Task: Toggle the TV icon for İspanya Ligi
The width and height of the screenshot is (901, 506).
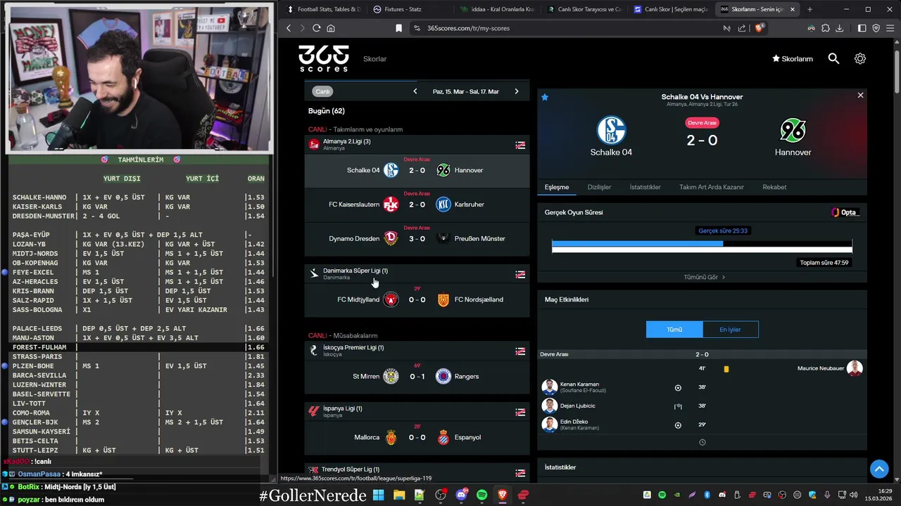Action: tap(520, 413)
